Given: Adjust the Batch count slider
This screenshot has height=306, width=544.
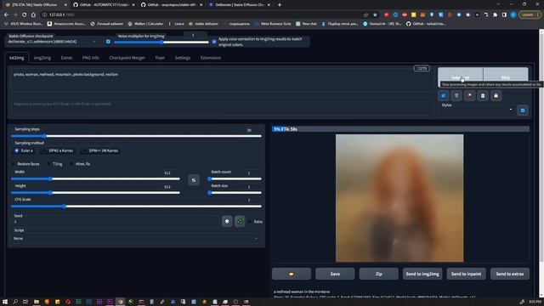Looking at the screenshot, I should pyautogui.click(x=235, y=179).
